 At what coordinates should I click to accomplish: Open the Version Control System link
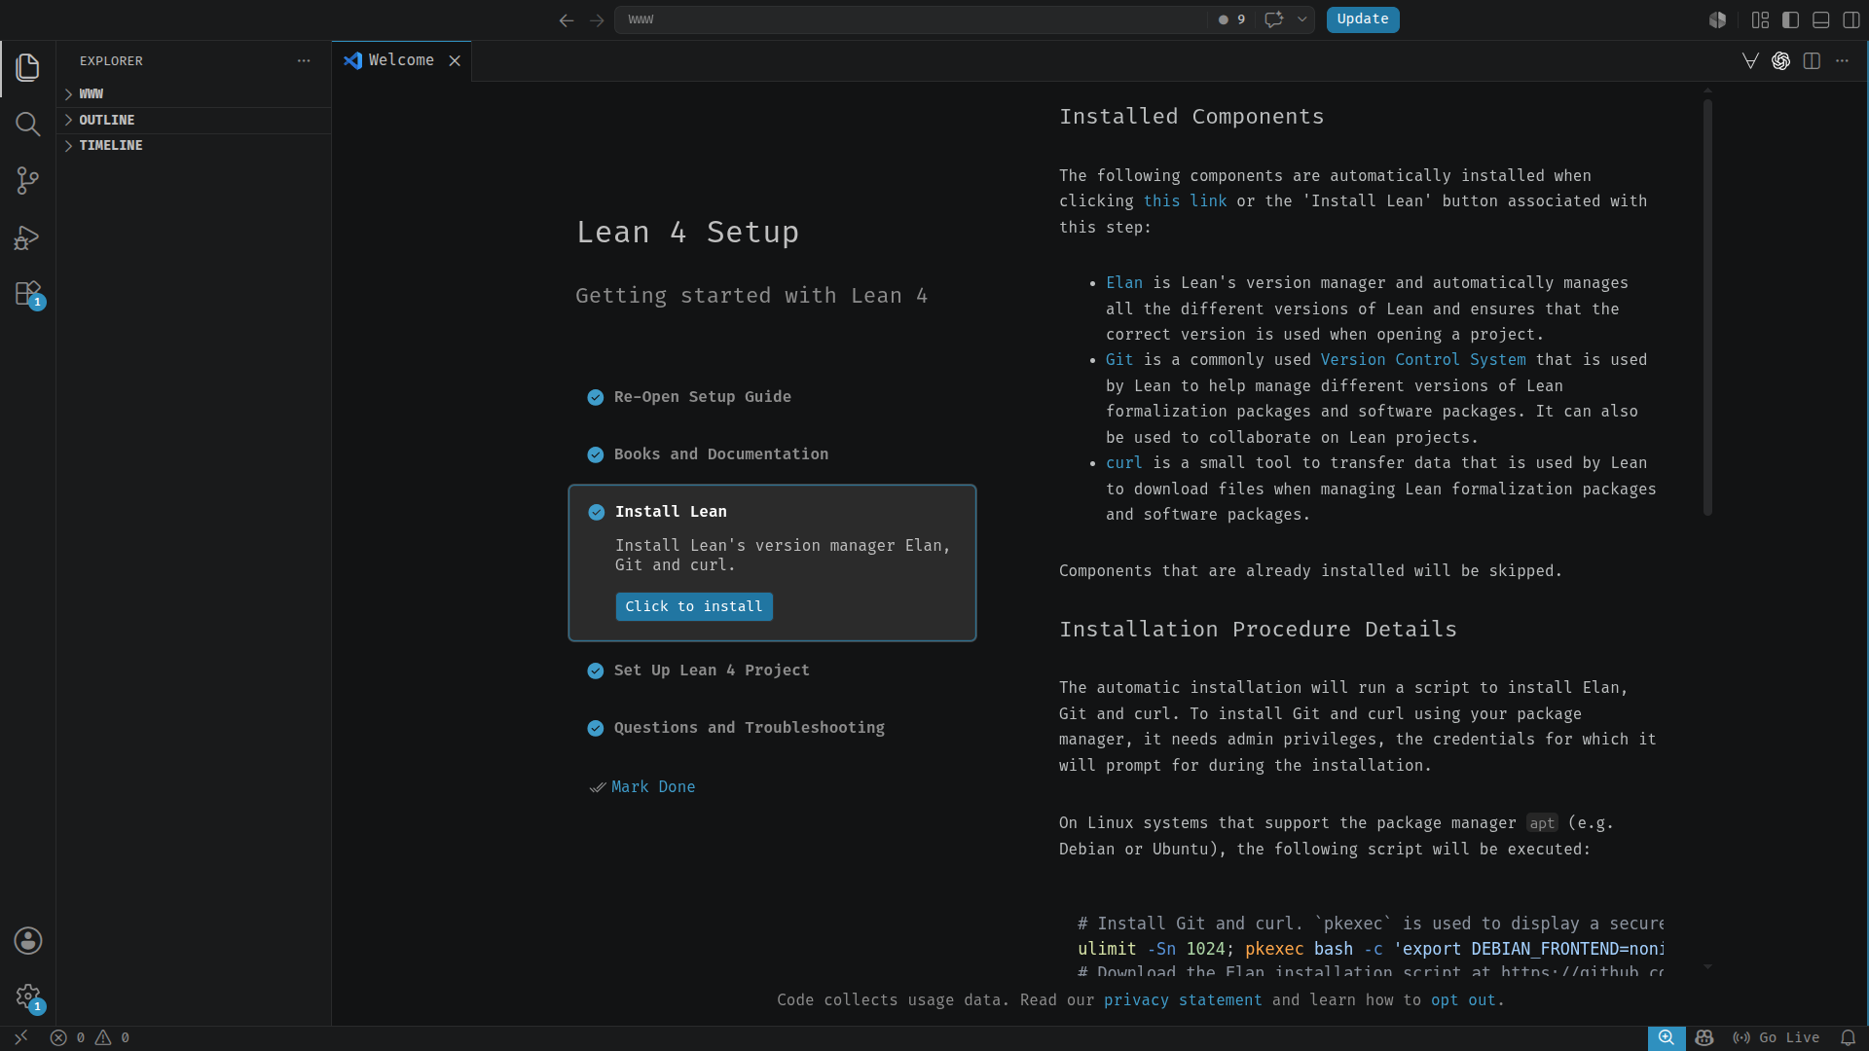(1423, 360)
